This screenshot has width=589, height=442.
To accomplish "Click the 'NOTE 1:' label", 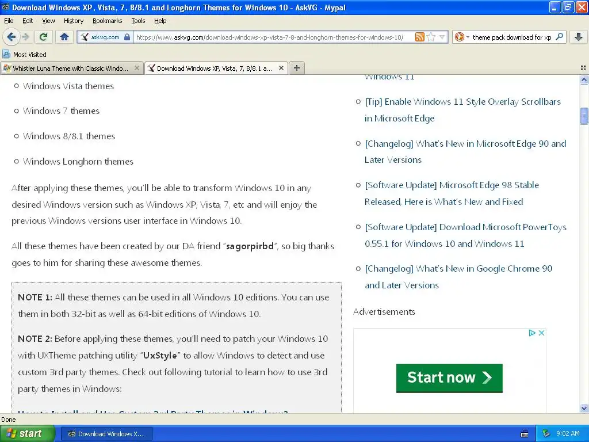I will pos(35,298).
